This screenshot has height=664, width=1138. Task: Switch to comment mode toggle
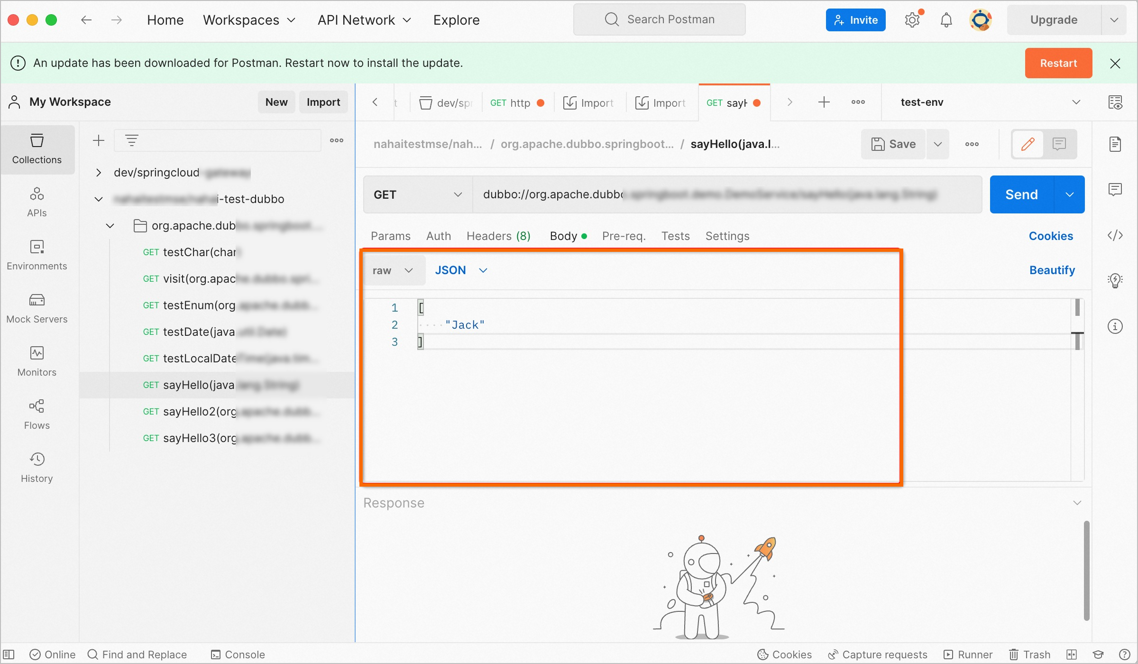(x=1059, y=144)
